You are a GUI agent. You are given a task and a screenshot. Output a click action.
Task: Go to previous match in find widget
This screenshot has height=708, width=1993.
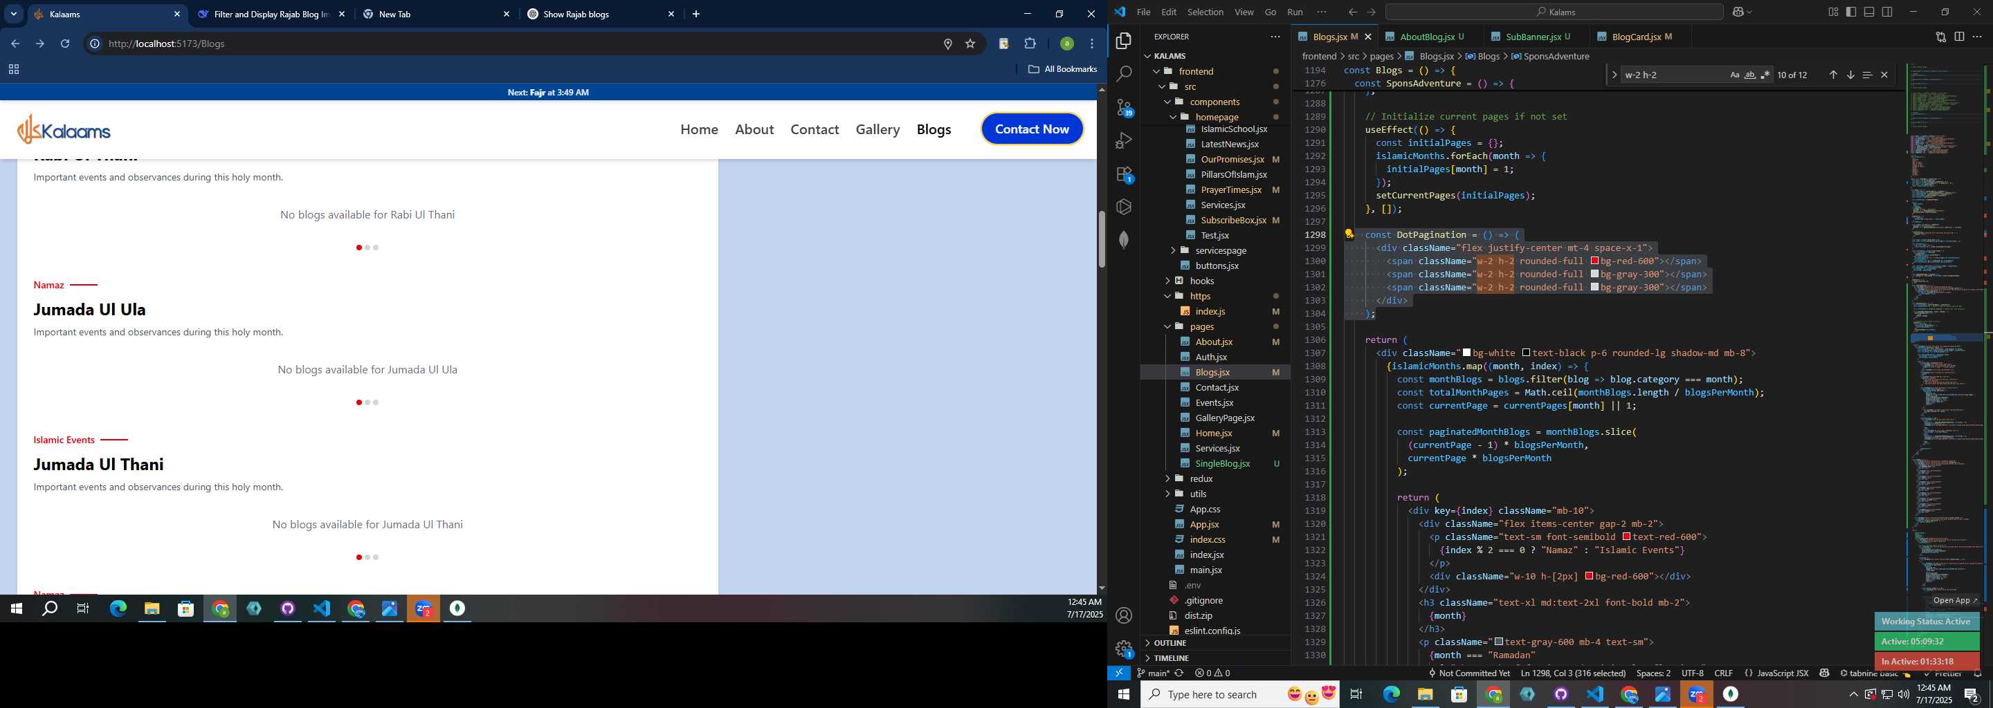coord(1833,75)
